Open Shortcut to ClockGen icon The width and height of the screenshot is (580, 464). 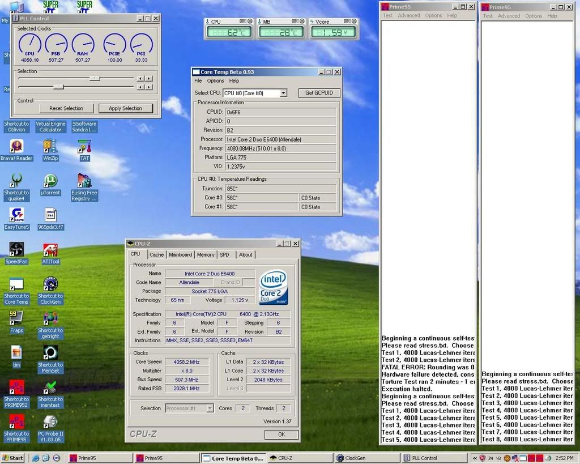(x=50, y=284)
